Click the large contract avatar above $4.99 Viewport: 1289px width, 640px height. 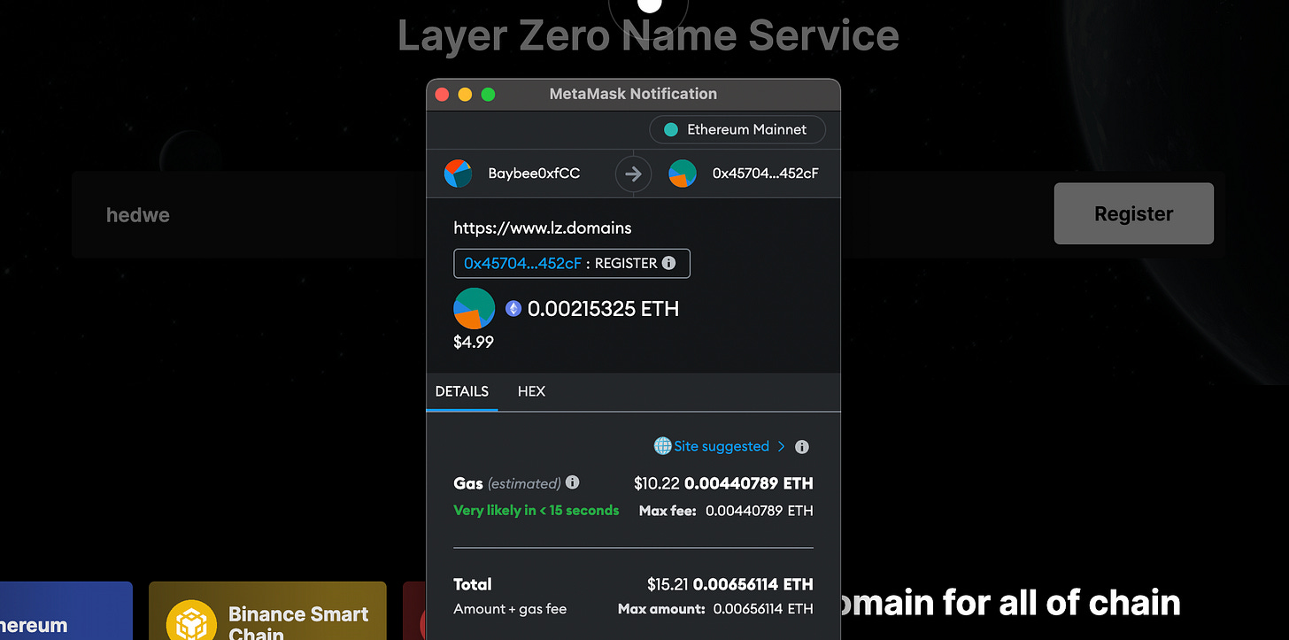(x=475, y=309)
